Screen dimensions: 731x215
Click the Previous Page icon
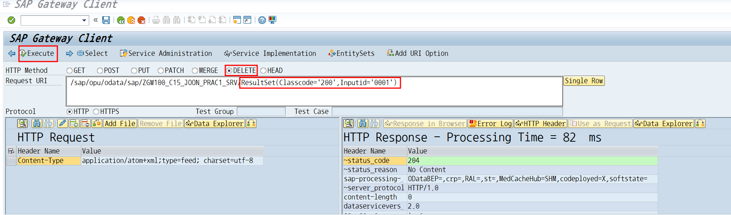pos(202,20)
